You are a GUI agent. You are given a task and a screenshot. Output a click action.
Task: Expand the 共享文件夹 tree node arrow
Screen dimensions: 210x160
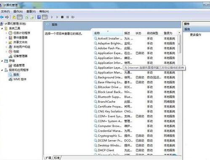click(x=6, y=43)
